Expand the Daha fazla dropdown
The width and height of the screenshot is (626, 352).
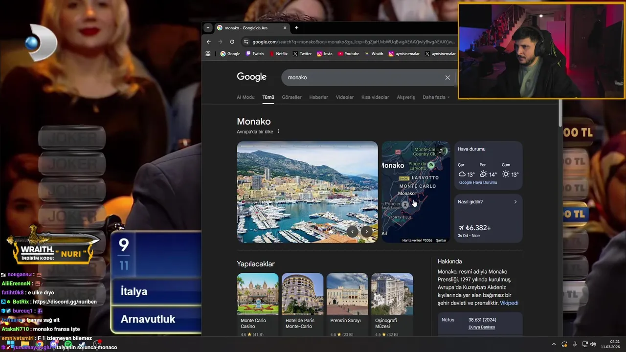pos(436,97)
